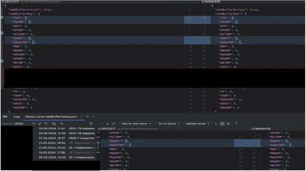The width and height of the screenshot is (306, 171).
Task: Switch to the Git tab
Action: 5,117
